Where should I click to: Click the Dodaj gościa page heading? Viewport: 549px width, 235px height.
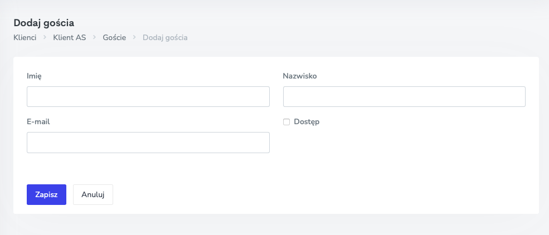44,23
